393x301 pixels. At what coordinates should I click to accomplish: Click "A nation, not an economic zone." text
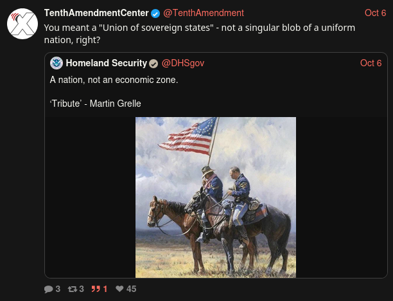pos(114,80)
